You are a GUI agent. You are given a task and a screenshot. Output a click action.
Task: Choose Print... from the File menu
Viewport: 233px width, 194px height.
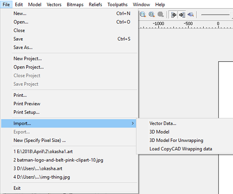coord(69,95)
